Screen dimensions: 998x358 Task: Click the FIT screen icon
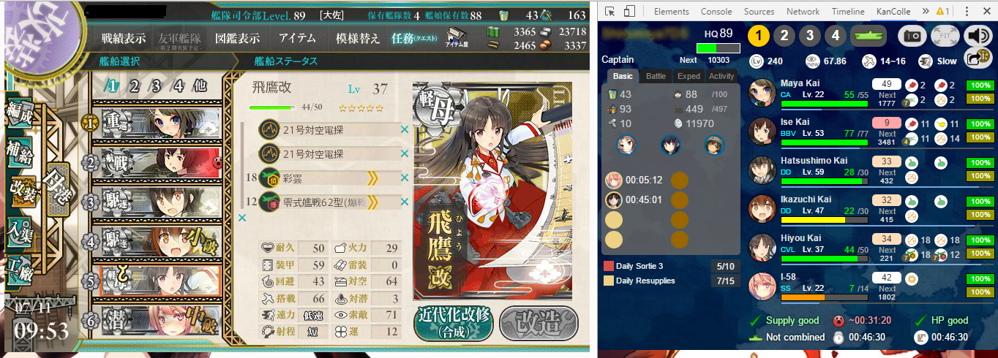pos(944,35)
